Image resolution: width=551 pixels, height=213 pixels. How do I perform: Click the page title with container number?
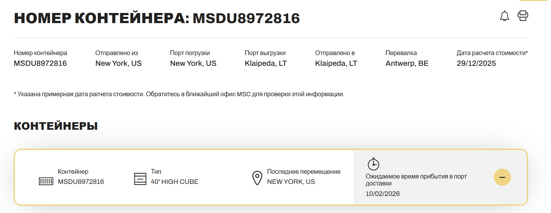click(157, 18)
